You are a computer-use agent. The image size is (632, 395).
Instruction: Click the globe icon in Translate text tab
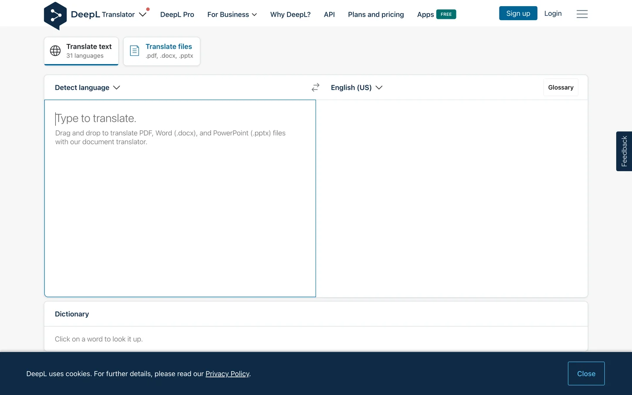click(55, 51)
